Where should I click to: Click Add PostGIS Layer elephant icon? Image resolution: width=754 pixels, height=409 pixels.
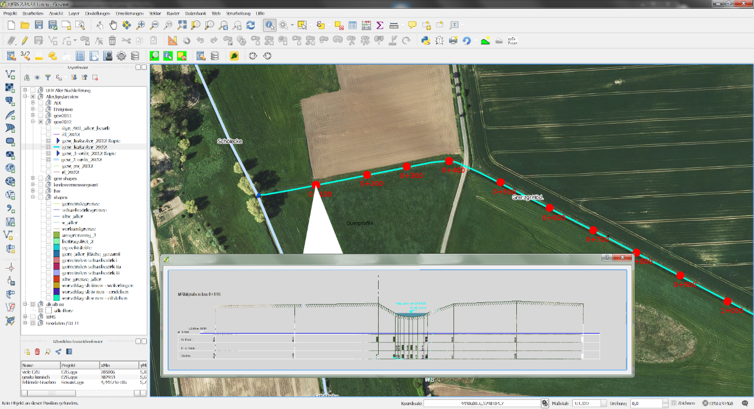pyautogui.click(x=10, y=101)
